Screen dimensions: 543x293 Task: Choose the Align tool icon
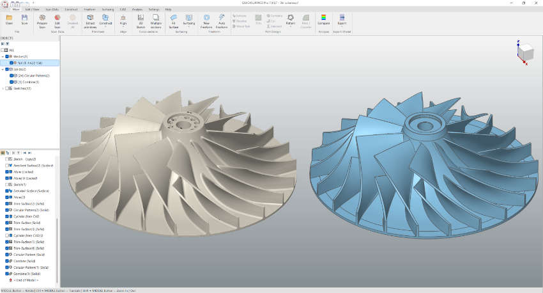click(123, 19)
